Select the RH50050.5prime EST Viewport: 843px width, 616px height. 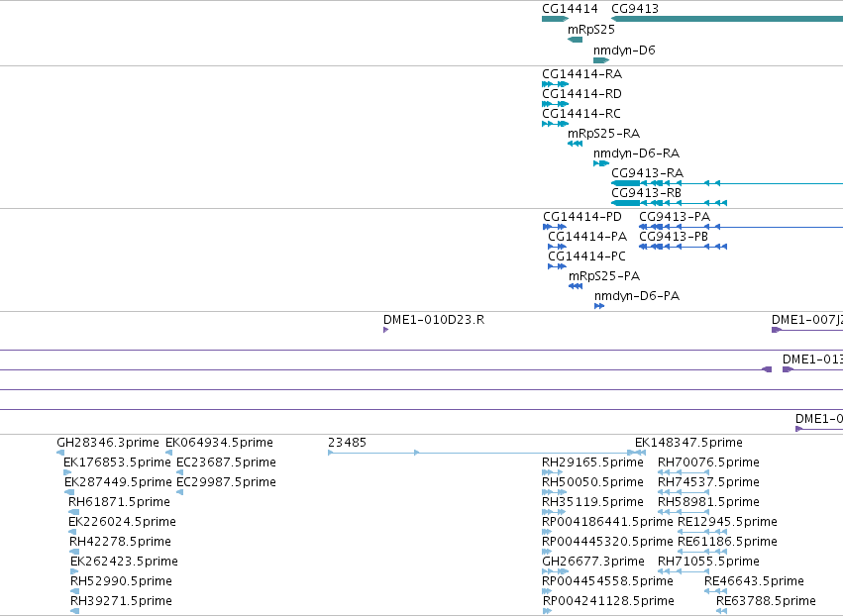tap(592, 482)
